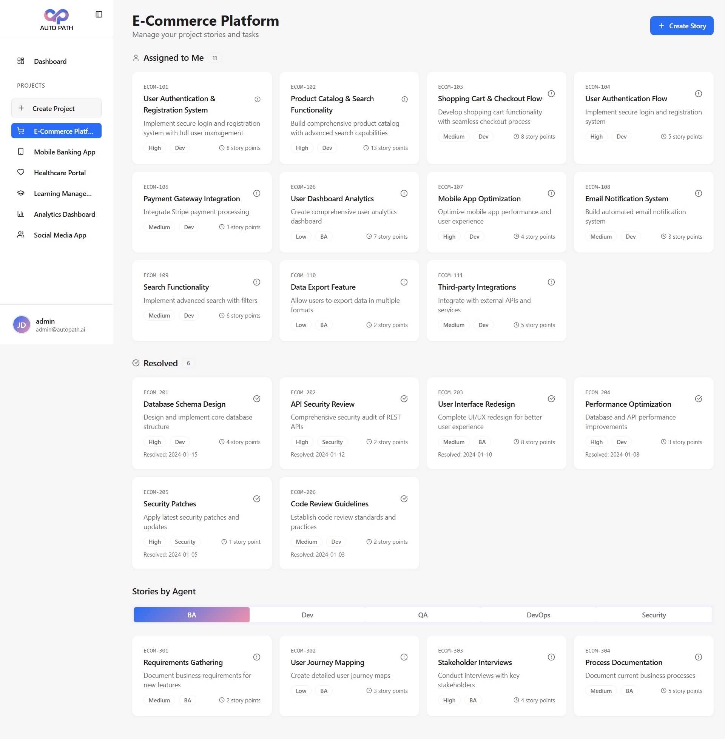This screenshot has height=739, width=725.
Task: Open the Social Media App project
Action: (x=60, y=235)
